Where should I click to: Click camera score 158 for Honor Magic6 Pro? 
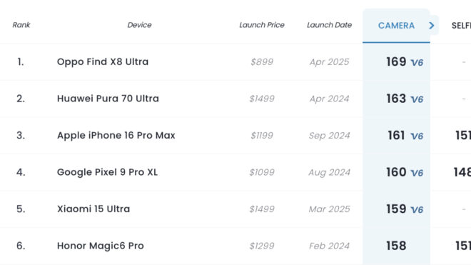click(x=396, y=246)
